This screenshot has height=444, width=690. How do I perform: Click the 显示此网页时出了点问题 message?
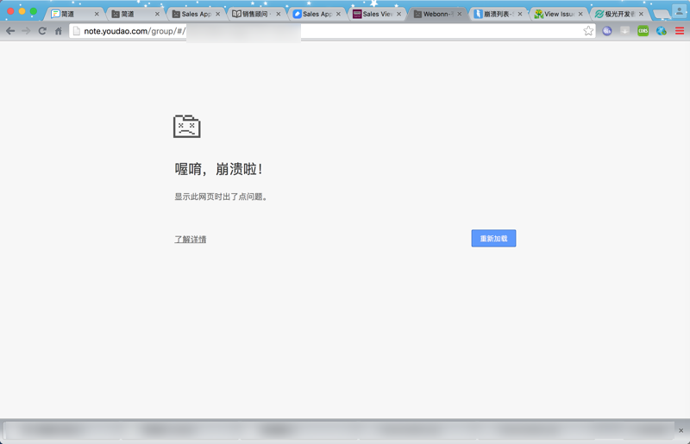(x=222, y=197)
